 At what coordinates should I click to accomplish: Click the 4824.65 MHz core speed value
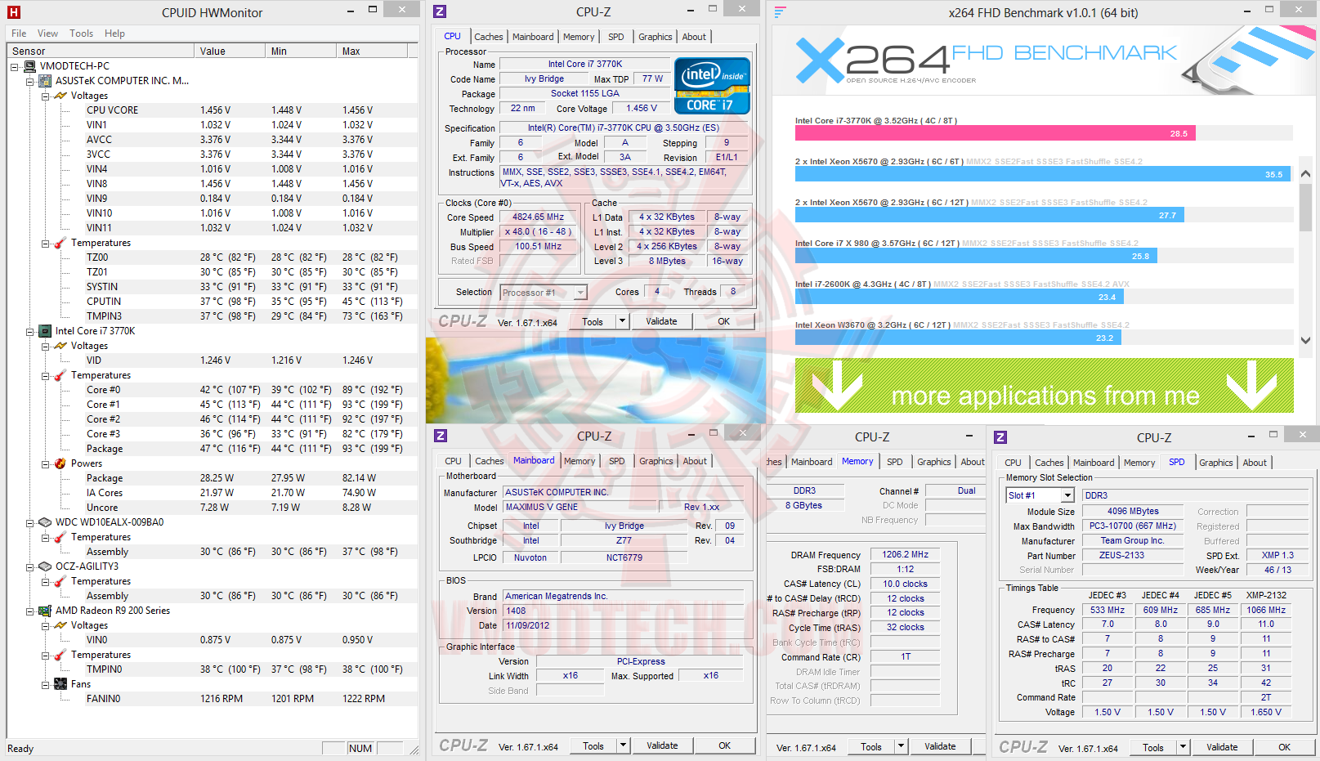pyautogui.click(x=539, y=217)
